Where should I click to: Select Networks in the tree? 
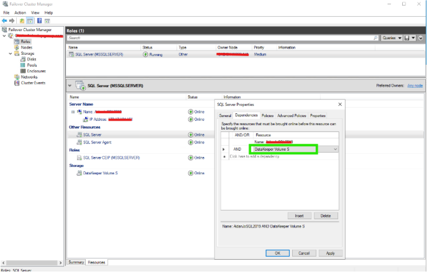(29, 77)
